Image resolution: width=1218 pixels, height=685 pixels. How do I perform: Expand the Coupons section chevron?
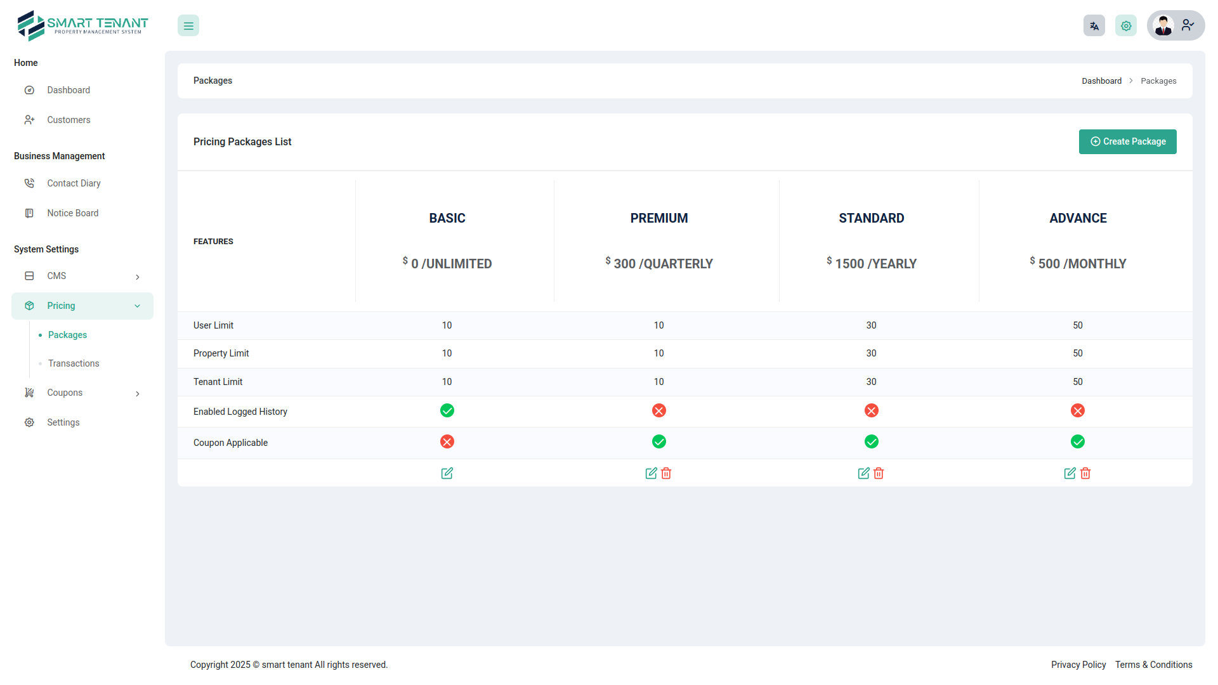pyautogui.click(x=138, y=393)
